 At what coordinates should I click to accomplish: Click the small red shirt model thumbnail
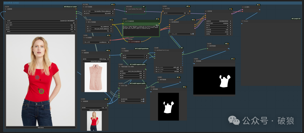94,121
